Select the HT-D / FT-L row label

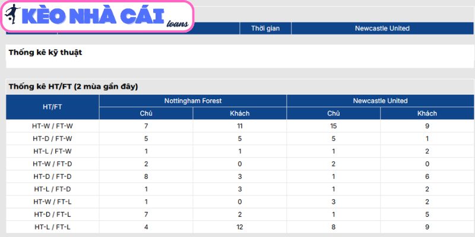[x=52, y=214]
